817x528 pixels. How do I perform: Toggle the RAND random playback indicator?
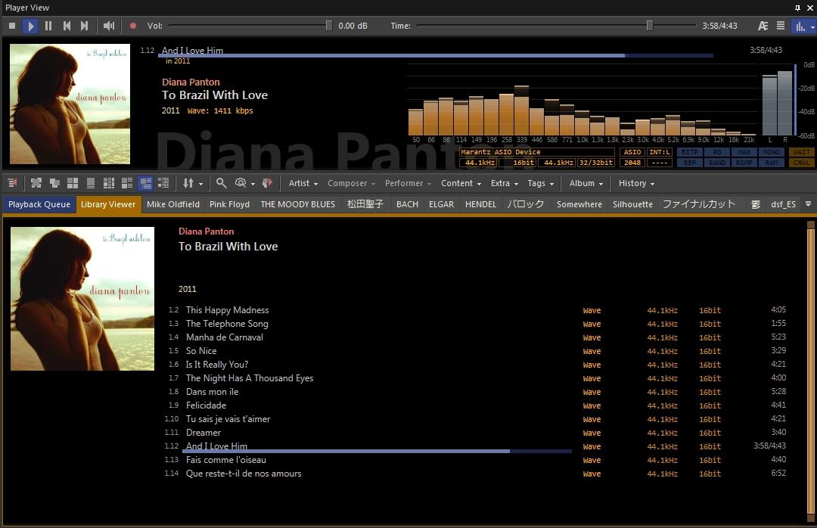click(717, 163)
